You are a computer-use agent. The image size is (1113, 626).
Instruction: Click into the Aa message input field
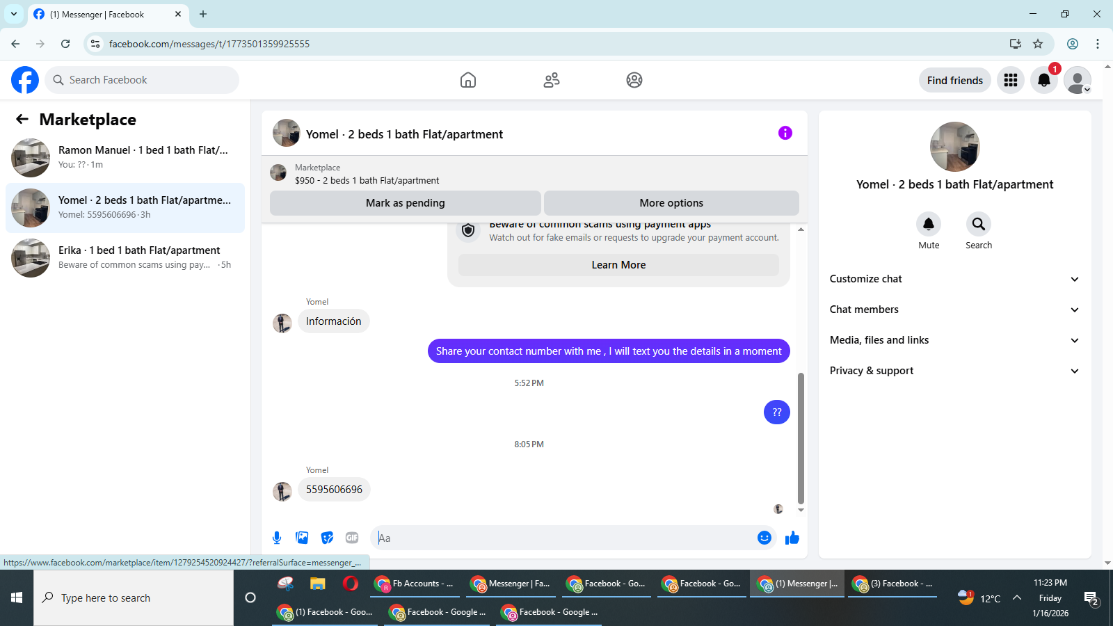tap(563, 538)
